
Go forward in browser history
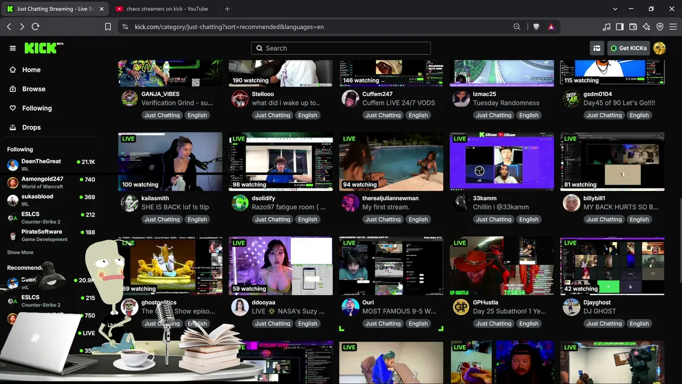[22, 27]
